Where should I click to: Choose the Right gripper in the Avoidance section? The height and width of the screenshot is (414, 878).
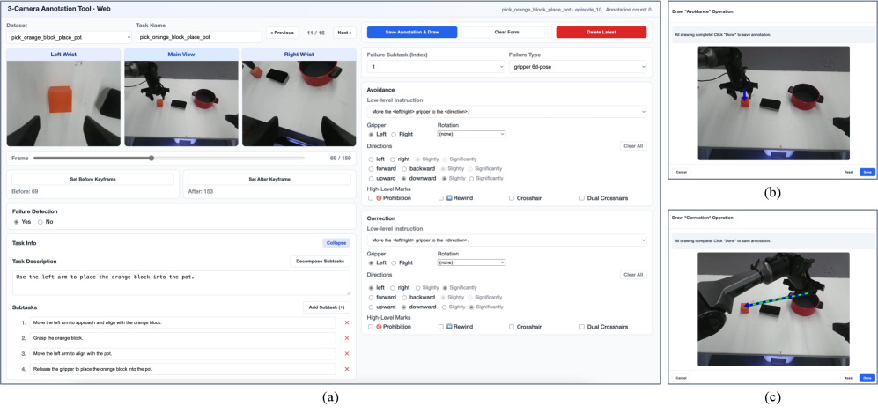(x=394, y=134)
